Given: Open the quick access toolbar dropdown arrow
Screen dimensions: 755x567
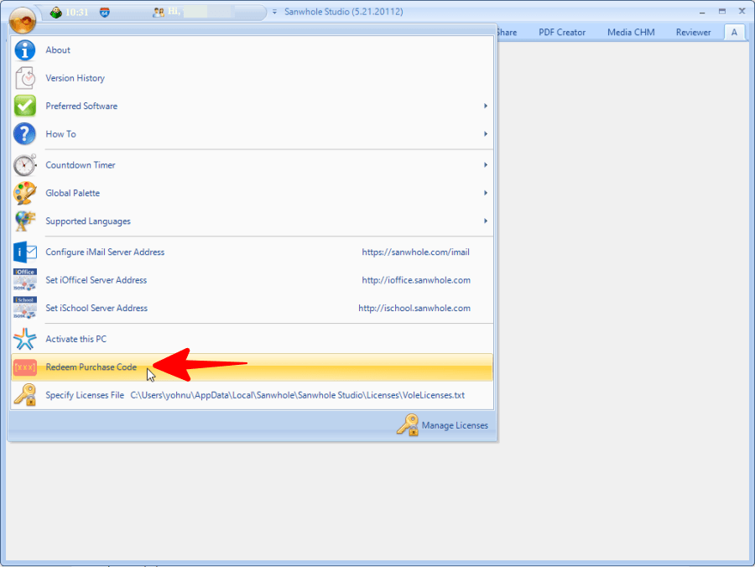Looking at the screenshot, I should point(274,12).
